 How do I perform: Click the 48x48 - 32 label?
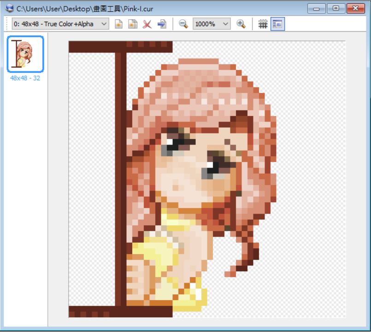tap(25, 78)
